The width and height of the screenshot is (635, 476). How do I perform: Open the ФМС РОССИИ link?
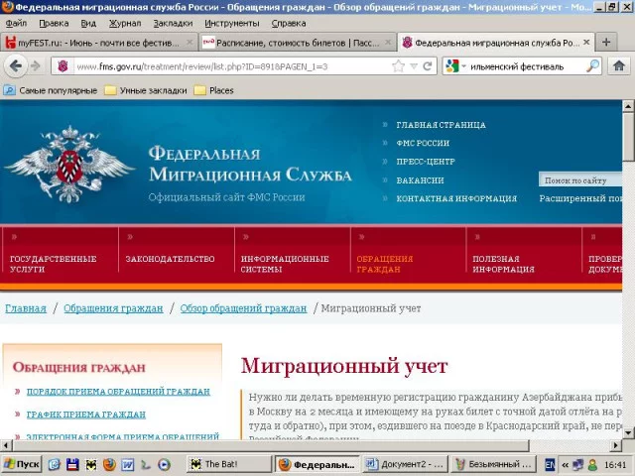[x=423, y=143]
